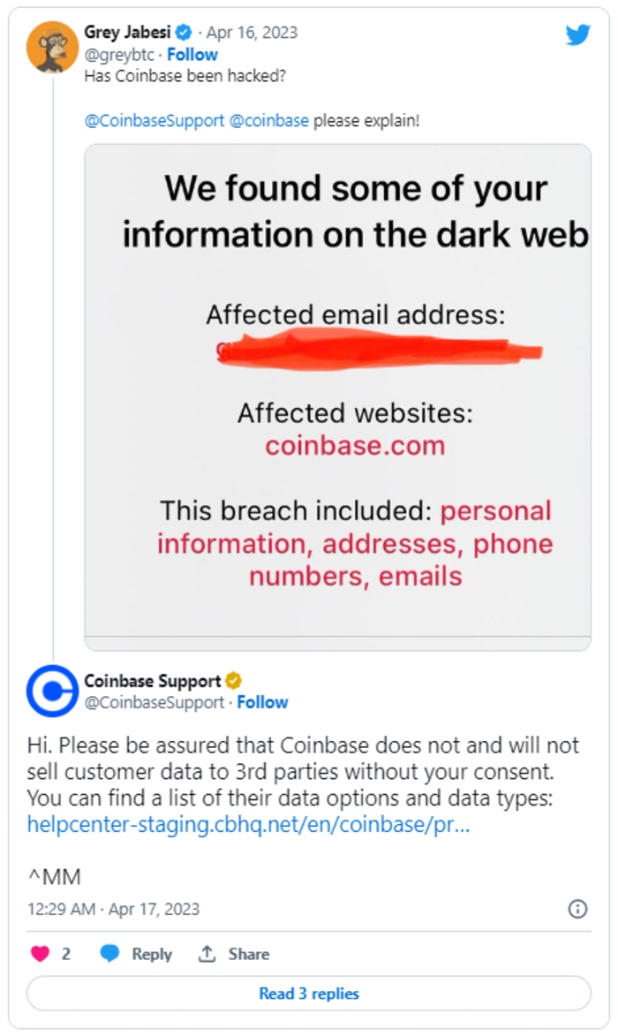Click the Share text label
The height and width of the screenshot is (1036, 618).
(x=249, y=954)
